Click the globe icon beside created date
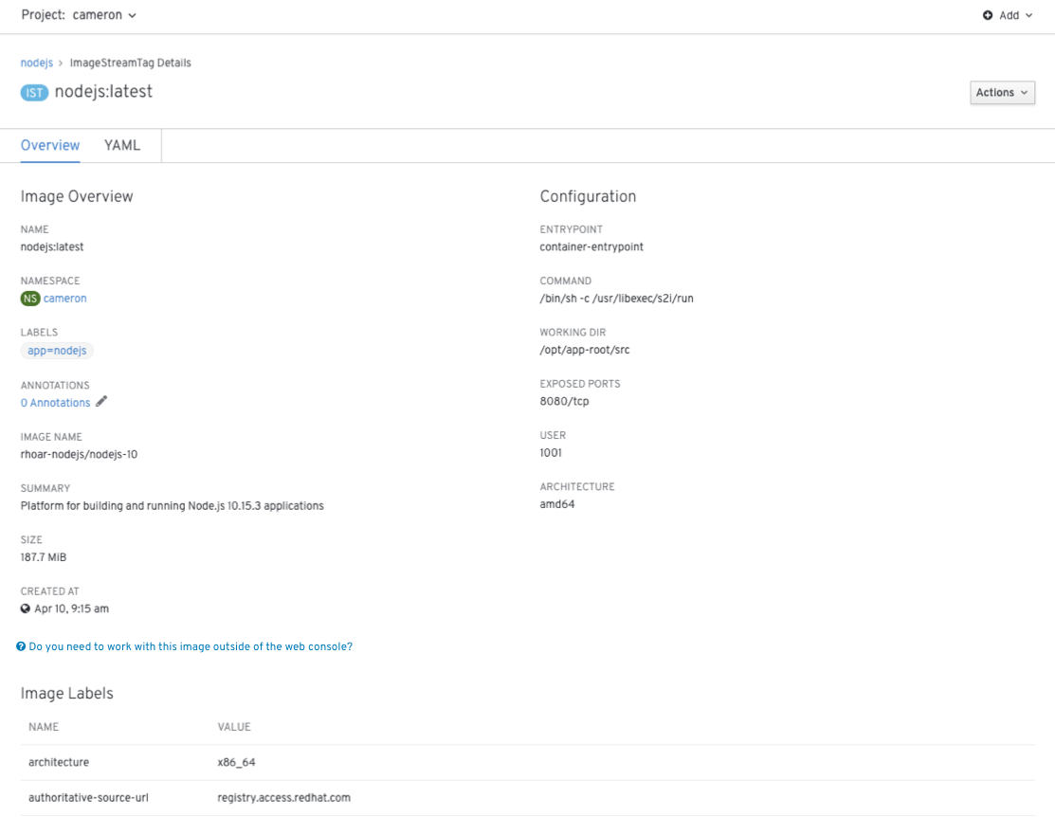1055x817 pixels. pos(26,608)
